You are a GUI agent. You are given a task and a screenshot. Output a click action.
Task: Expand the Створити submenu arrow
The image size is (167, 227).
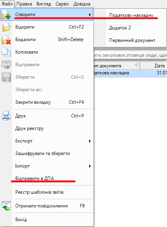(x=90, y=14)
